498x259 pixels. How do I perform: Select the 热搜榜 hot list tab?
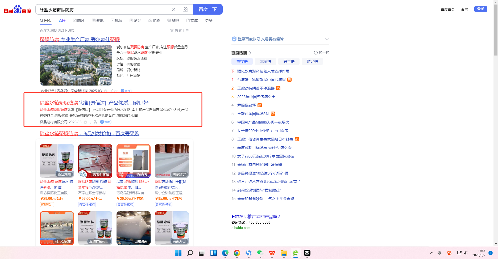point(242,61)
